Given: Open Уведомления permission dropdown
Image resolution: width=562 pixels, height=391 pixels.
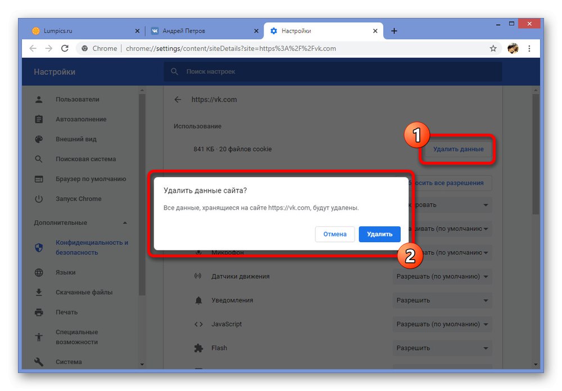Looking at the screenshot, I should [x=442, y=301].
